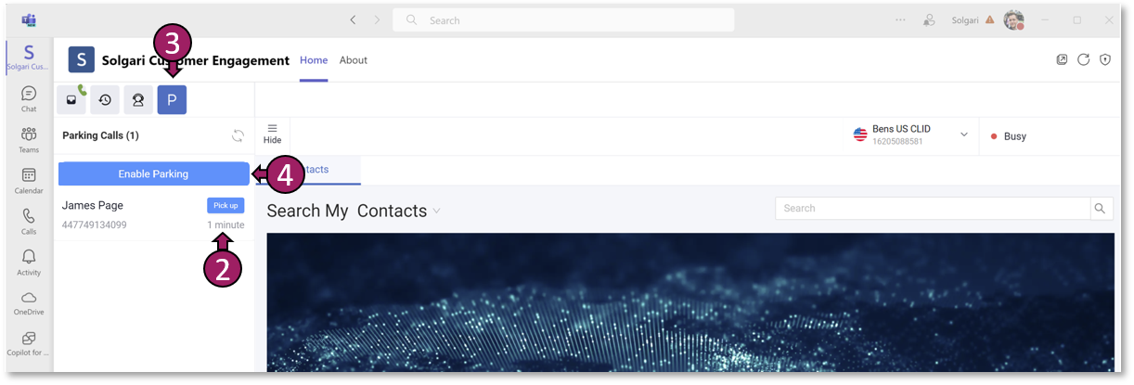Switch to the Home tab
This screenshot has width=1134, height=385.
point(314,60)
